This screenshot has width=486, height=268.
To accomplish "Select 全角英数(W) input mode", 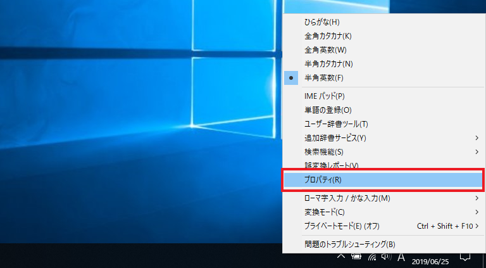I will coord(325,50).
